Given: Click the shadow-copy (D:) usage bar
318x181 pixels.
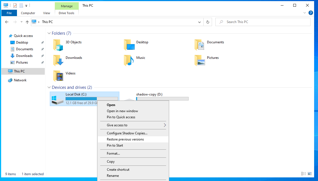Looking at the screenshot, I should [162, 99].
